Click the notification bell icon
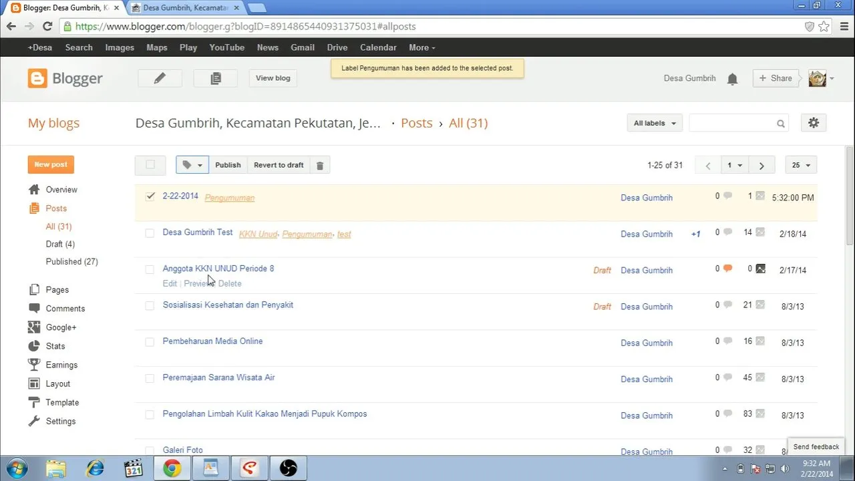The height and width of the screenshot is (481, 855). pos(732,79)
